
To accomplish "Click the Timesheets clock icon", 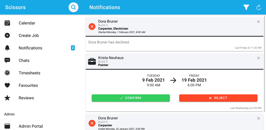I will point(7,73).
